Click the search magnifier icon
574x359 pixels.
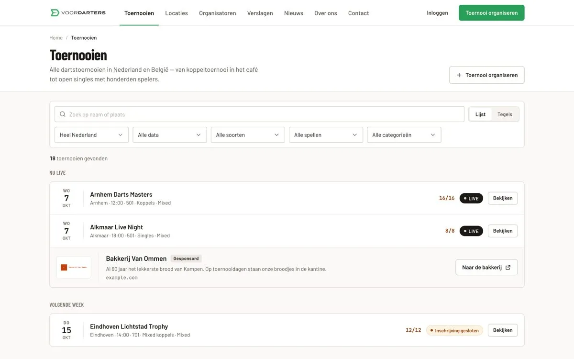pos(63,114)
